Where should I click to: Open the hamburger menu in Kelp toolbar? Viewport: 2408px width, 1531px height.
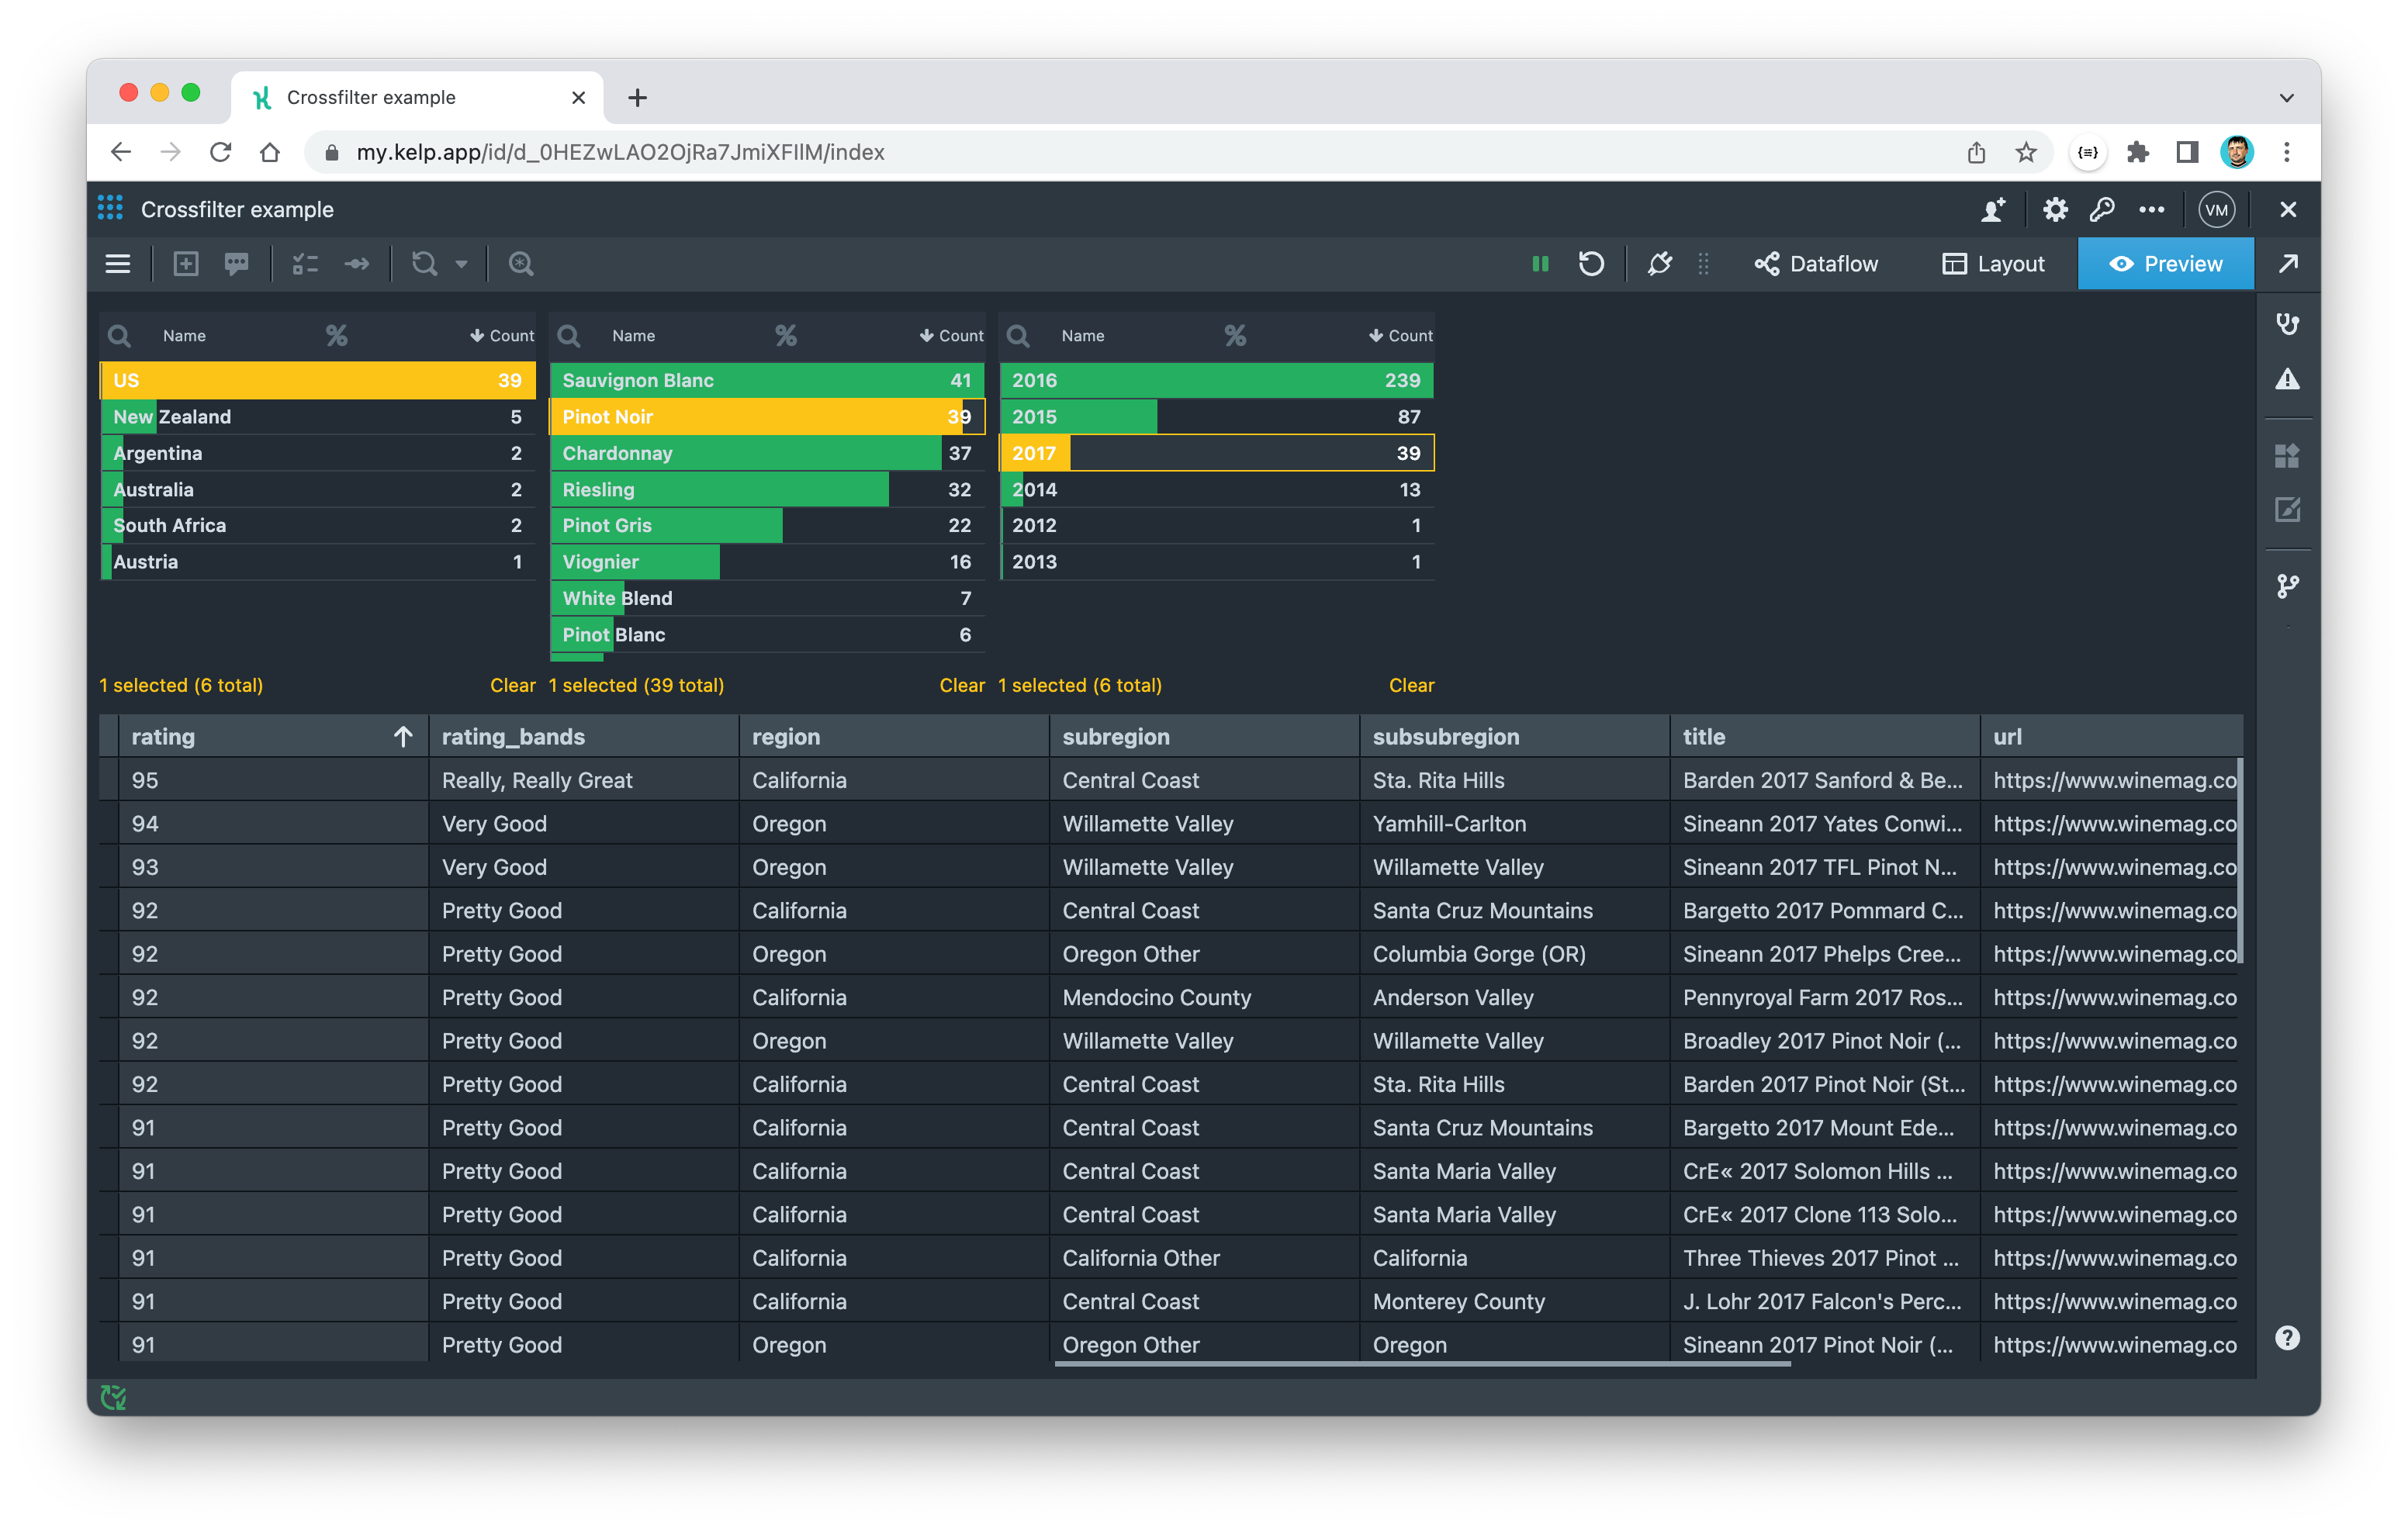click(x=118, y=264)
